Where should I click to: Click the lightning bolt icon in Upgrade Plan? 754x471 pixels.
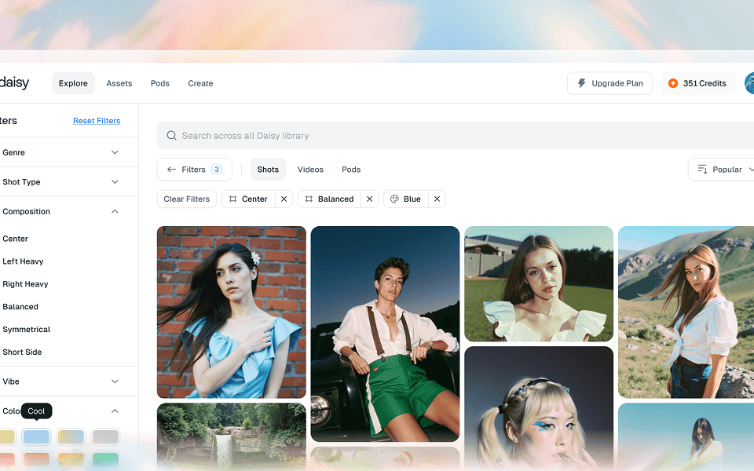(x=581, y=83)
